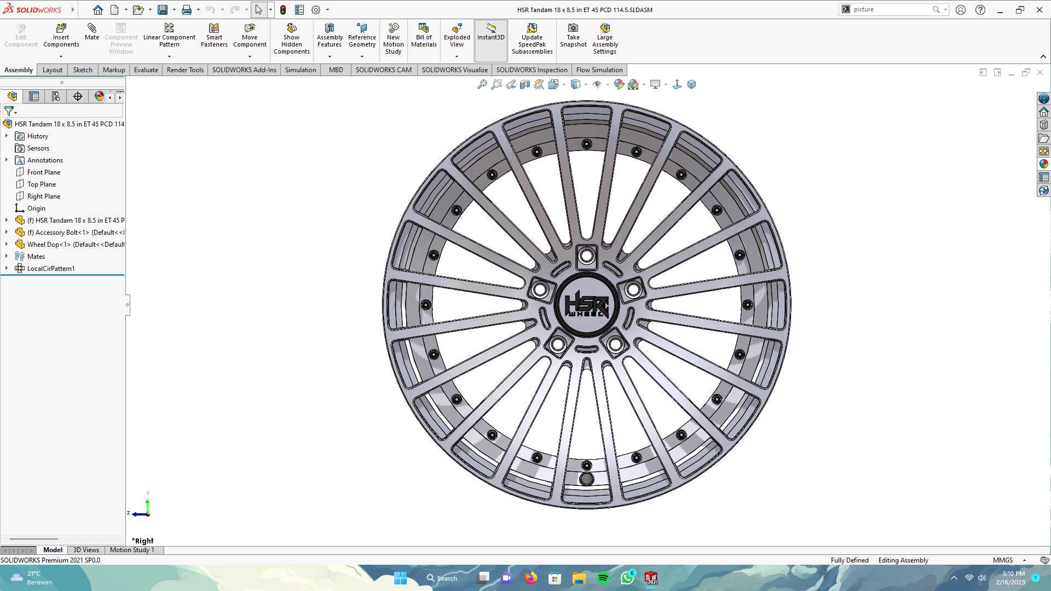Open the ConfigurationManager tab icon
Image resolution: width=1051 pixels, height=591 pixels.
point(56,96)
